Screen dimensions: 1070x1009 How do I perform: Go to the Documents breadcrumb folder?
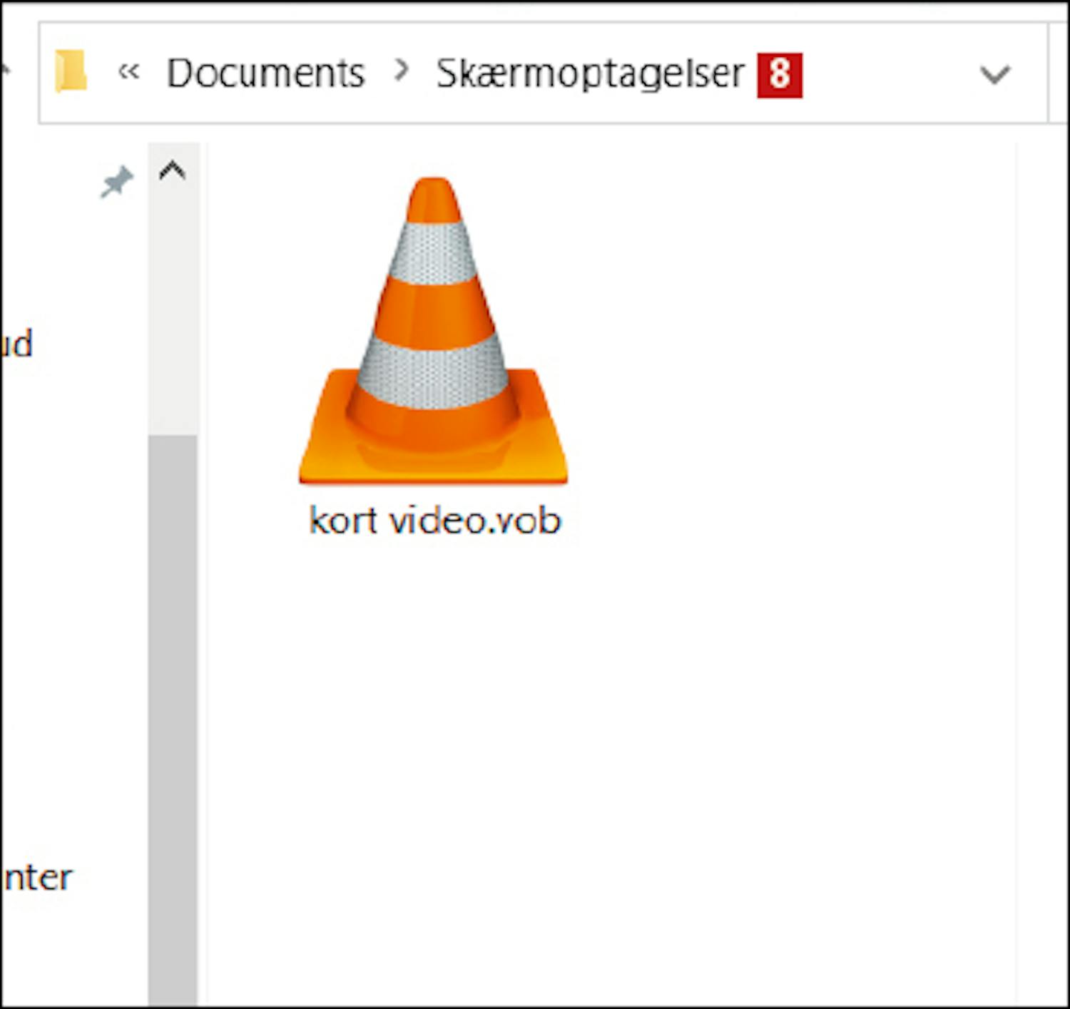coord(265,73)
